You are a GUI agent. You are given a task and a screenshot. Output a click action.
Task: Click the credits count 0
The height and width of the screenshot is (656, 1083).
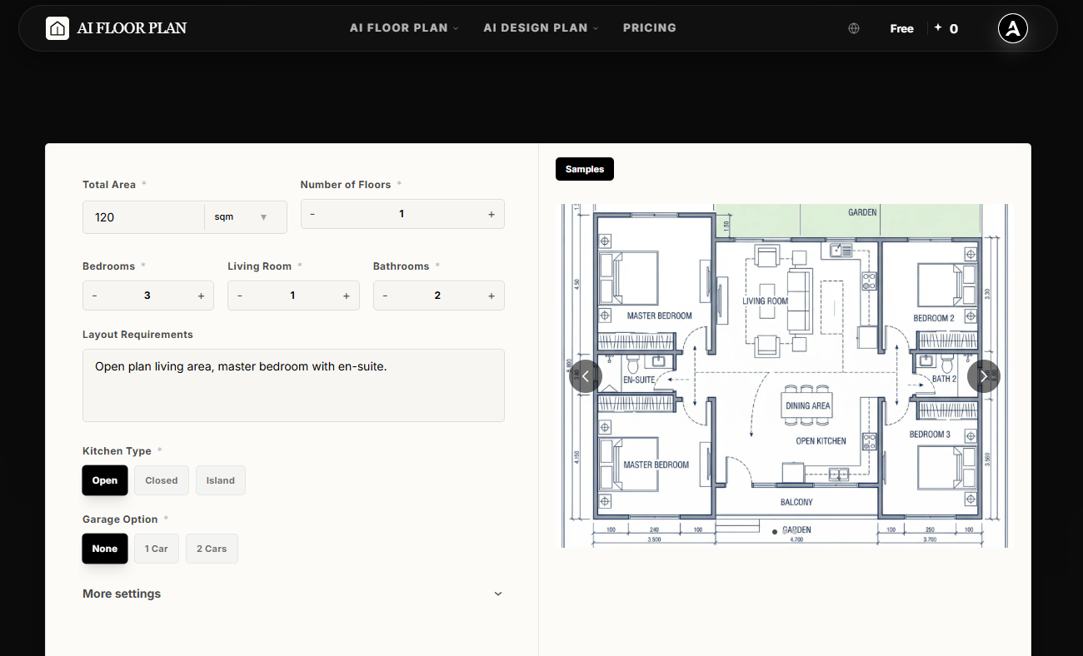(x=954, y=28)
